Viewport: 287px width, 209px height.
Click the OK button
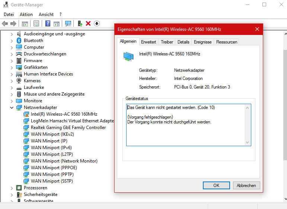[x=216, y=186]
